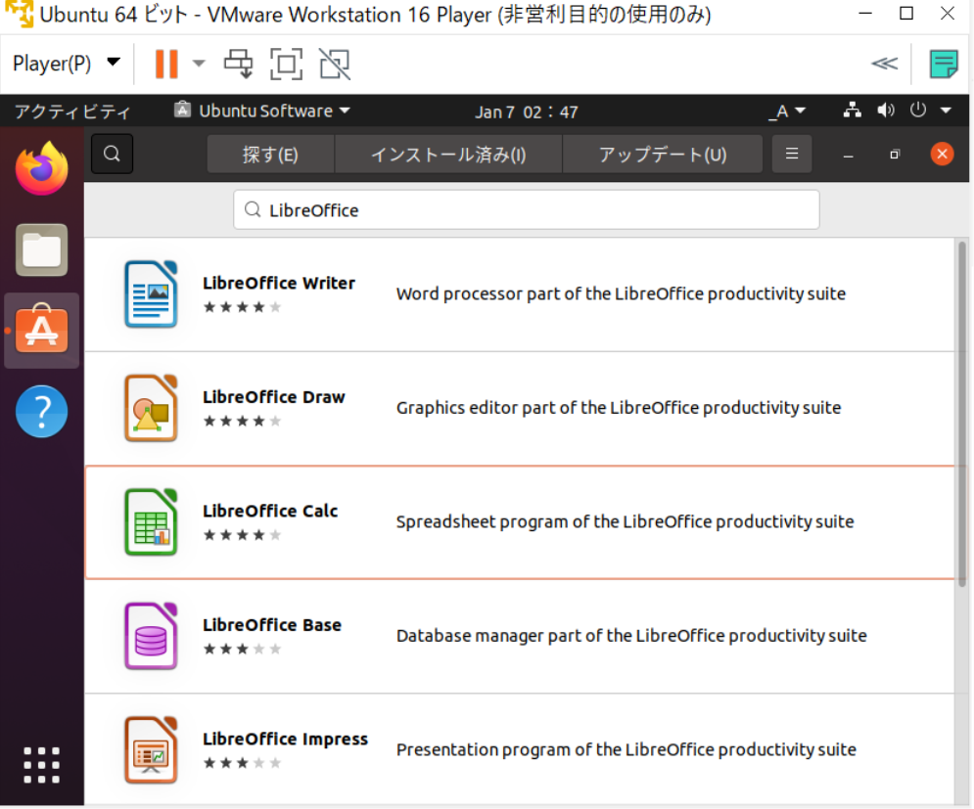
Task: Open the input method A dropdown
Action: point(787,112)
